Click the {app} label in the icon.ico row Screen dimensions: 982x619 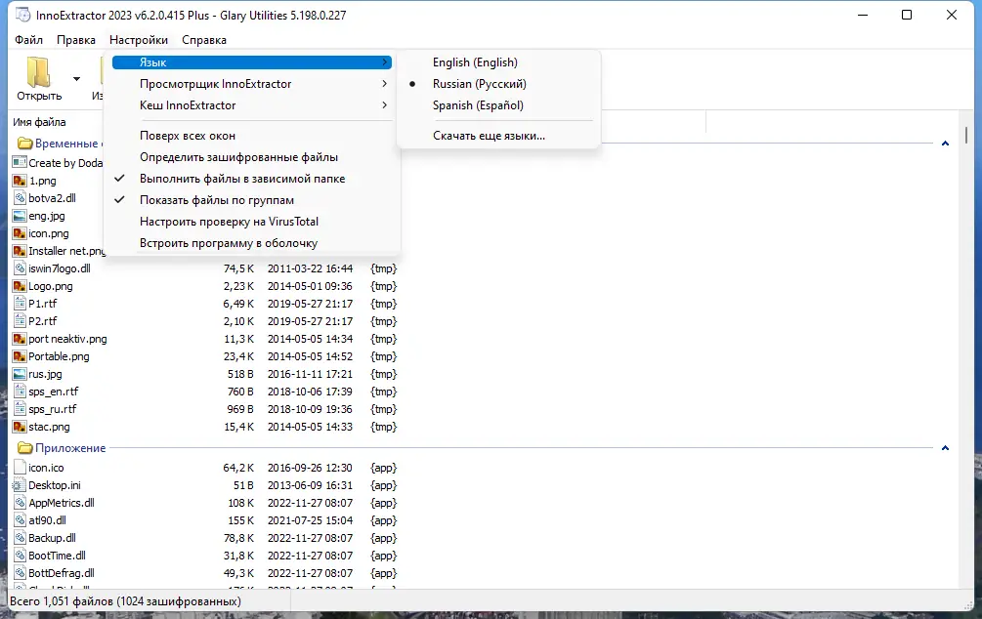(x=383, y=468)
